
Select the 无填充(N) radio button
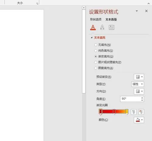pyautogui.click(x=96, y=45)
